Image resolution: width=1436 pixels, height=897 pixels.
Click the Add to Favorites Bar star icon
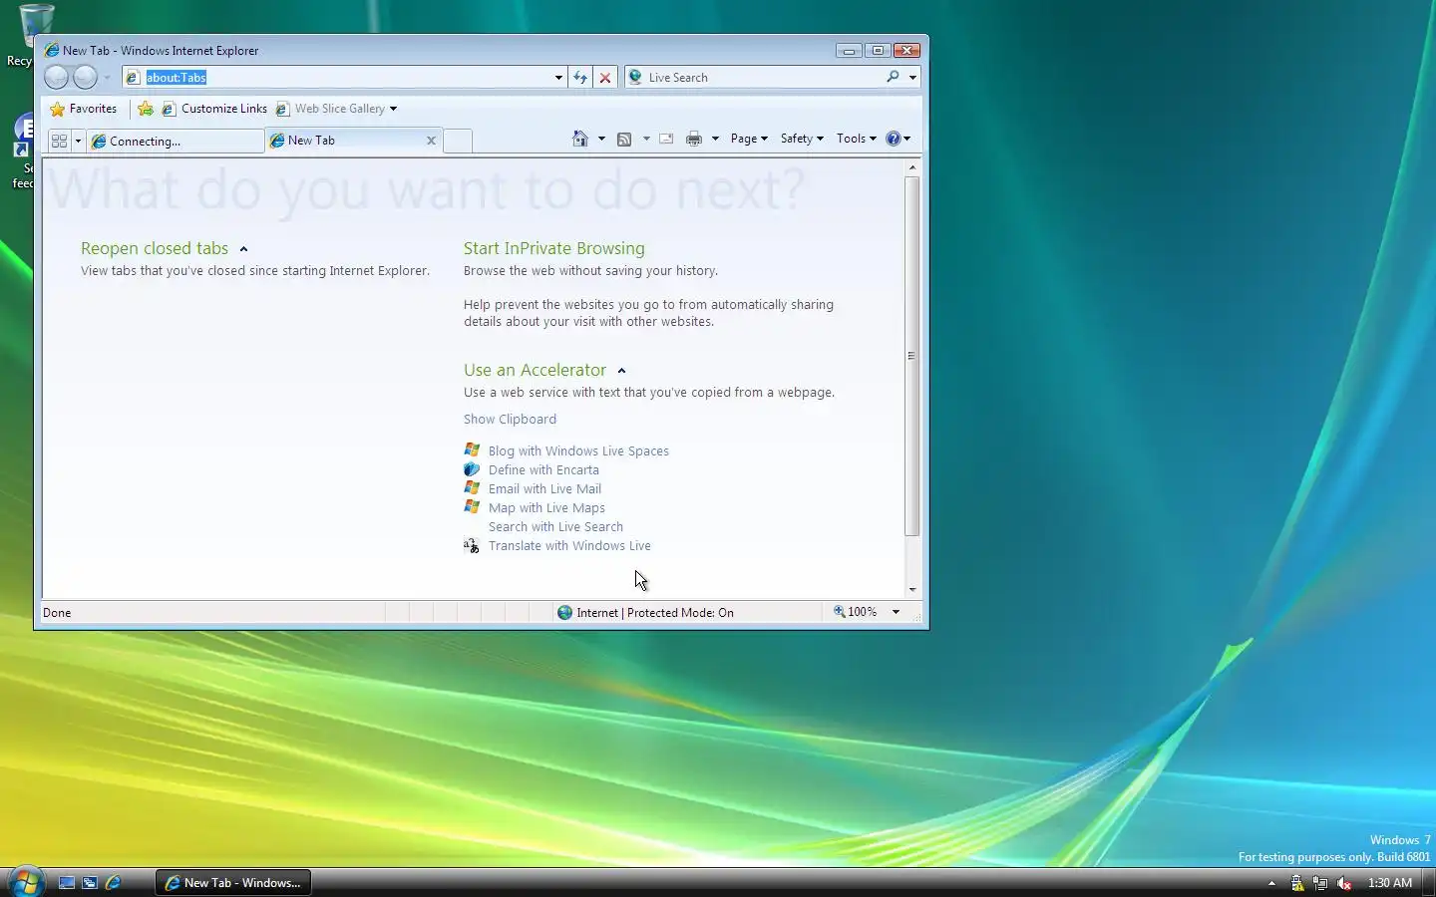146,109
